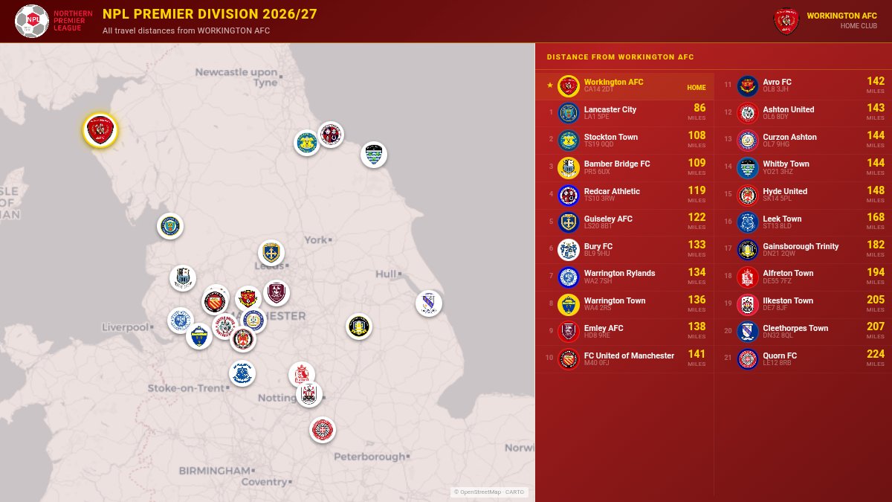892x502 pixels.
Task: Click the Warrington Town crest in the list
Action: click(569, 304)
